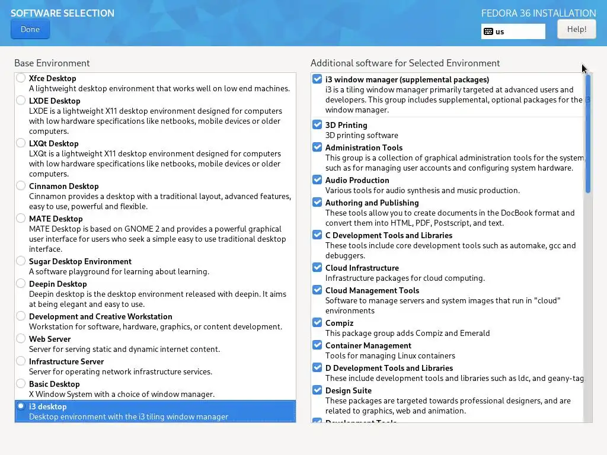This screenshot has height=455, width=607.
Task: Open the Help! button
Action: coord(576,30)
